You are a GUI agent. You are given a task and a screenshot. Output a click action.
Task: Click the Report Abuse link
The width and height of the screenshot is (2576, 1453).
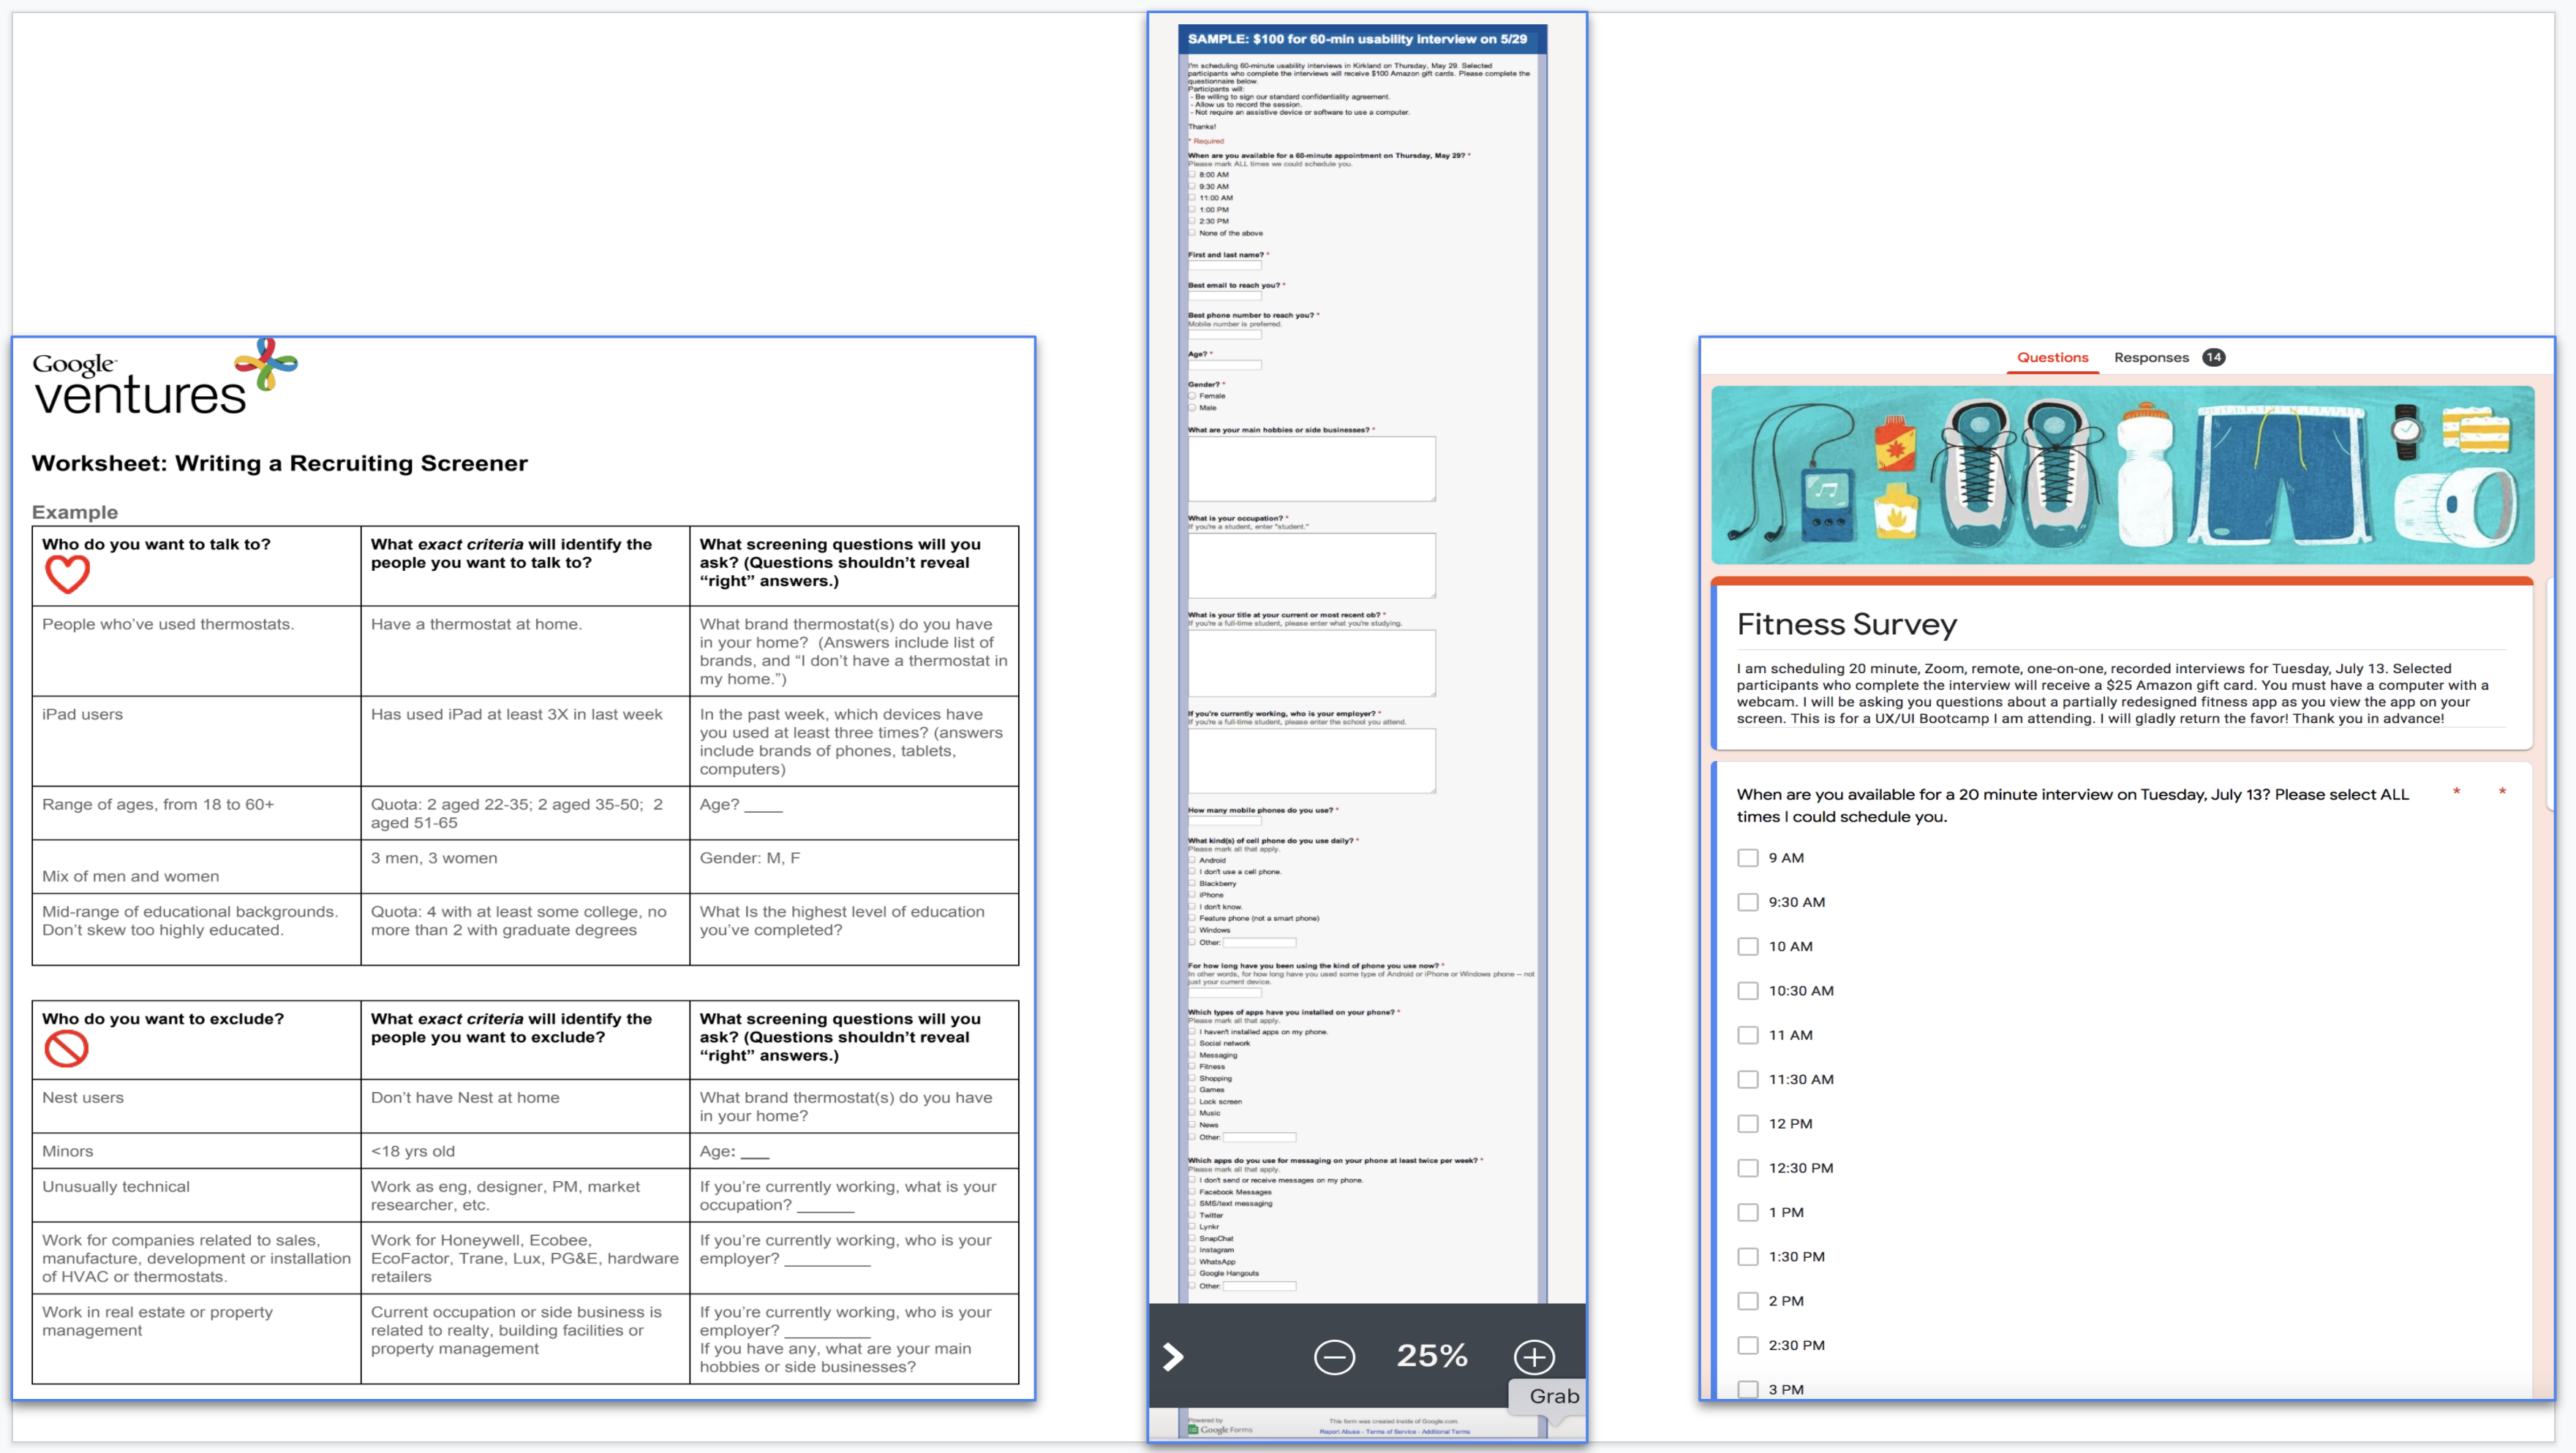(1339, 1432)
